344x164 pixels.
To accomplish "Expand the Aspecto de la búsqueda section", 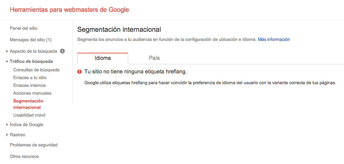I will [x=7, y=51].
